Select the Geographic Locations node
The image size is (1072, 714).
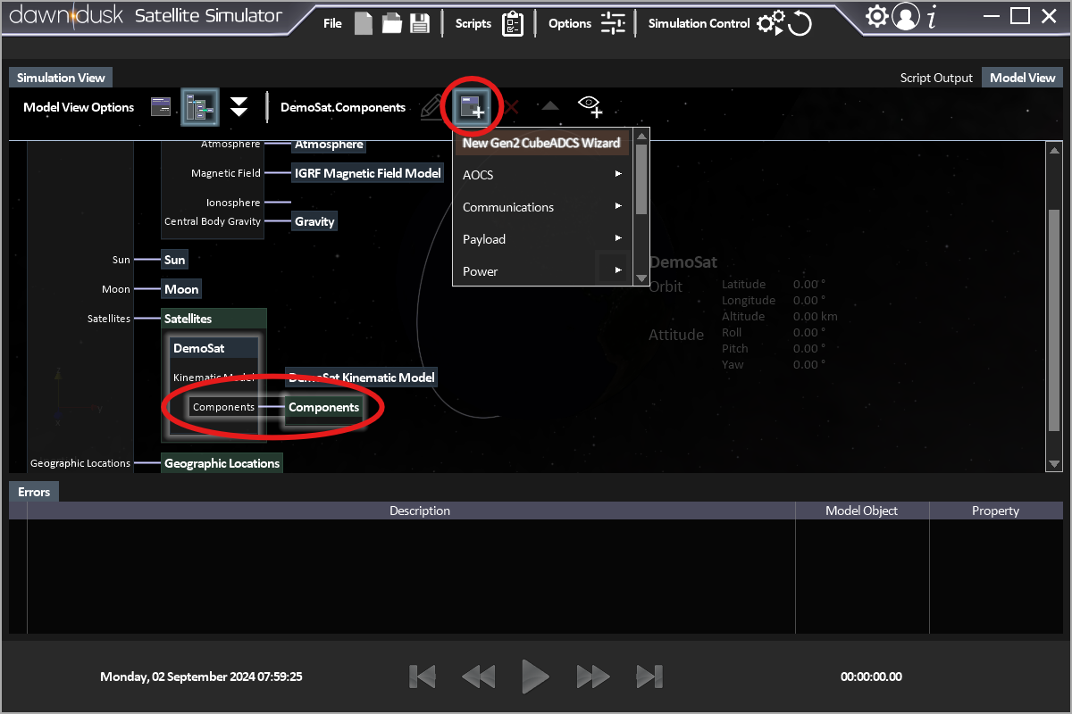point(222,463)
